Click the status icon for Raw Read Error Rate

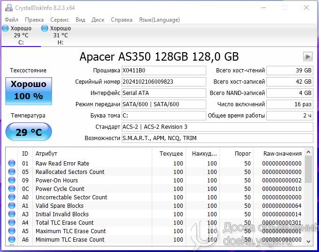click(12, 163)
